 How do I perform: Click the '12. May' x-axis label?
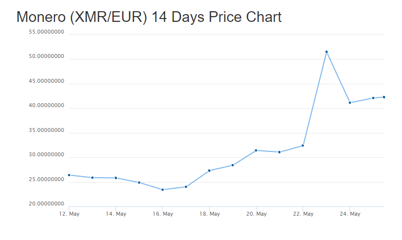point(69,214)
